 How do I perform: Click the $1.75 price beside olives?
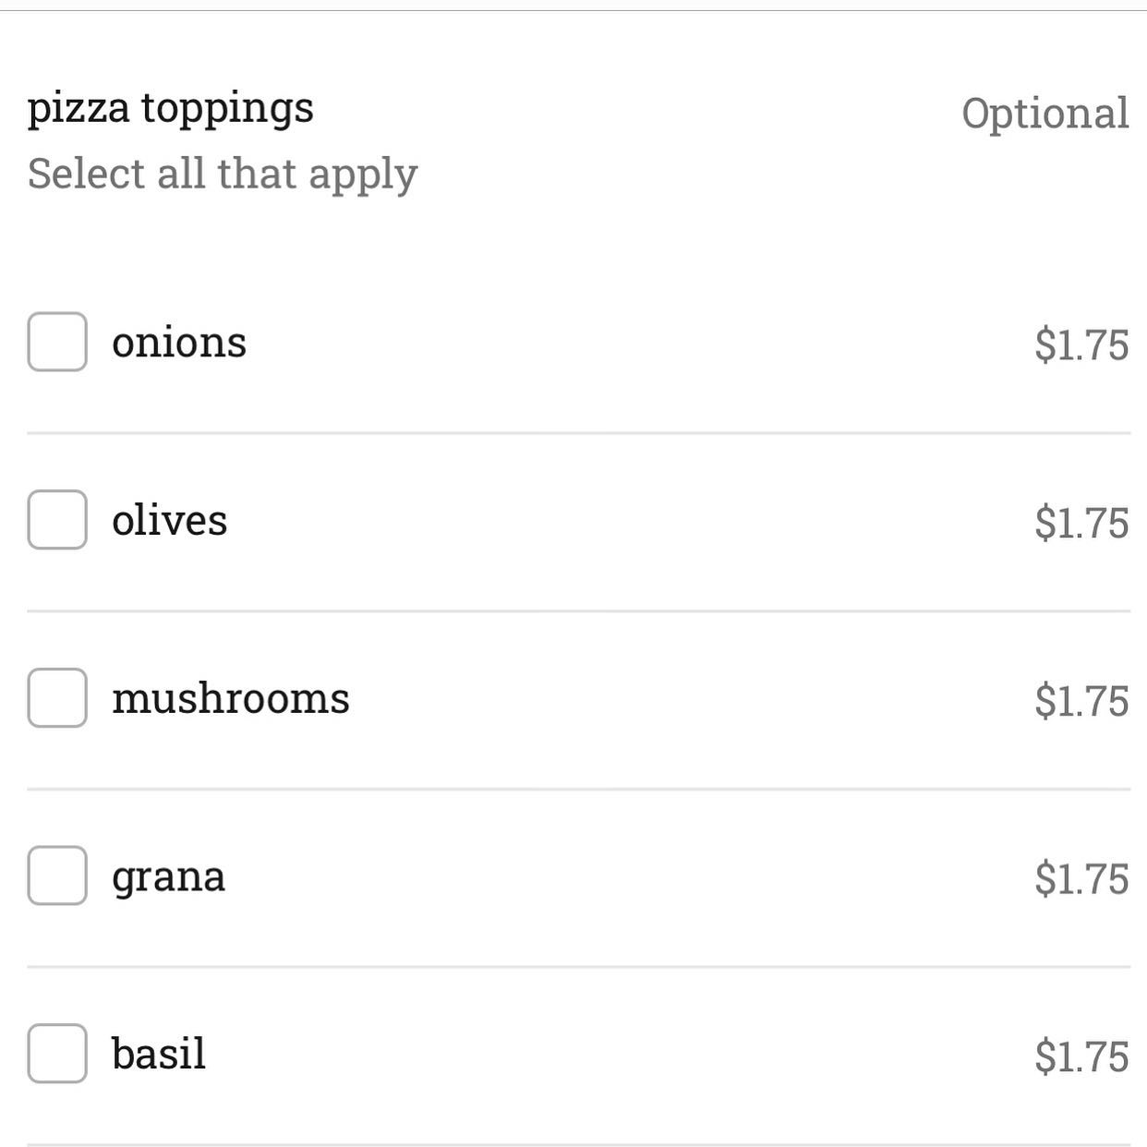point(1081,523)
